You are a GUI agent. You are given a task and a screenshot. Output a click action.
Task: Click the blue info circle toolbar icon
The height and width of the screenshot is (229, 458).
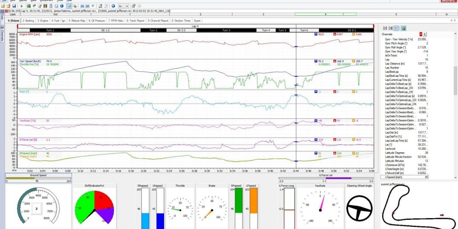point(62,6)
